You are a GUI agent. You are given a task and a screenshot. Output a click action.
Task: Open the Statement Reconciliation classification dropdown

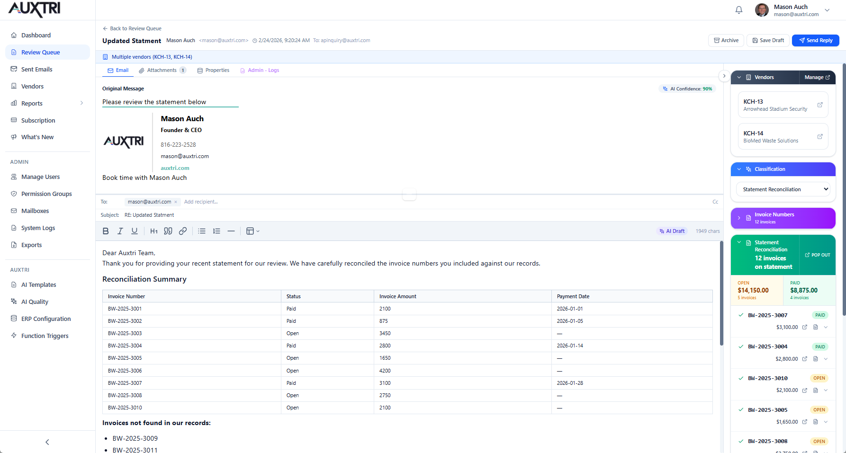tap(783, 189)
